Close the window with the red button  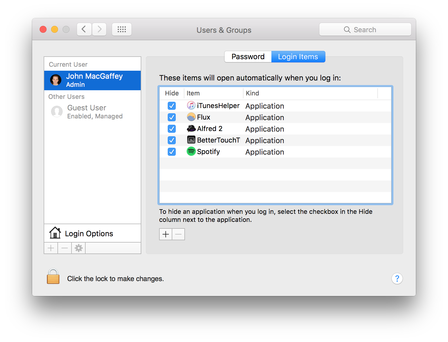click(43, 29)
